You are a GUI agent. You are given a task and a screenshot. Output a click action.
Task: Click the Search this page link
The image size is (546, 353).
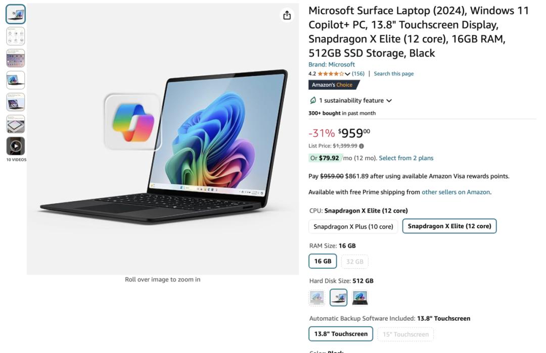(x=393, y=74)
